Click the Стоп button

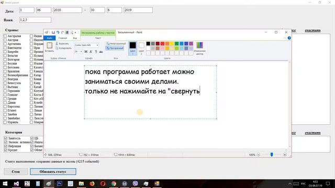[x=16, y=172]
